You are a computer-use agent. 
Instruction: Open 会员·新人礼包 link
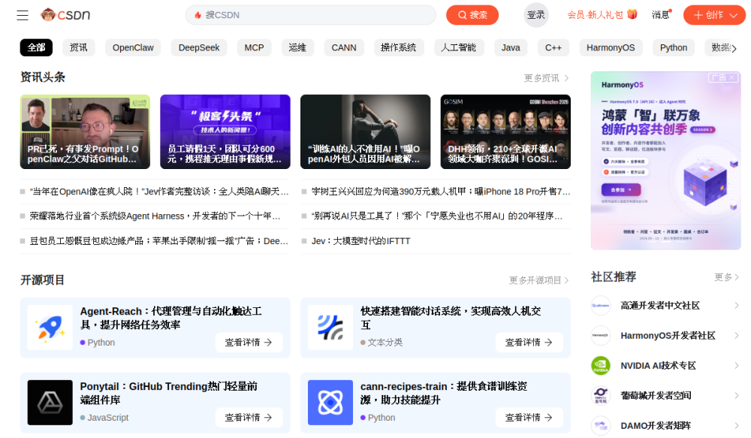coord(596,15)
